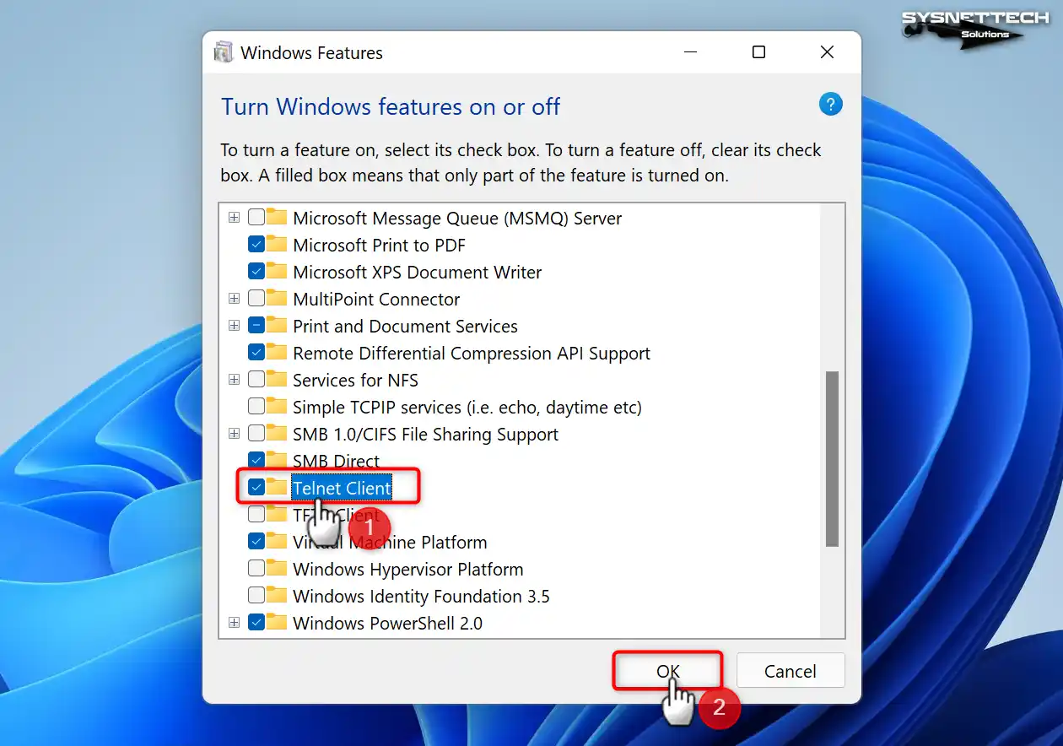Screen dimensions: 1063x746
Task: Click the Windows Identity Foundation folder icon
Action: click(x=277, y=596)
